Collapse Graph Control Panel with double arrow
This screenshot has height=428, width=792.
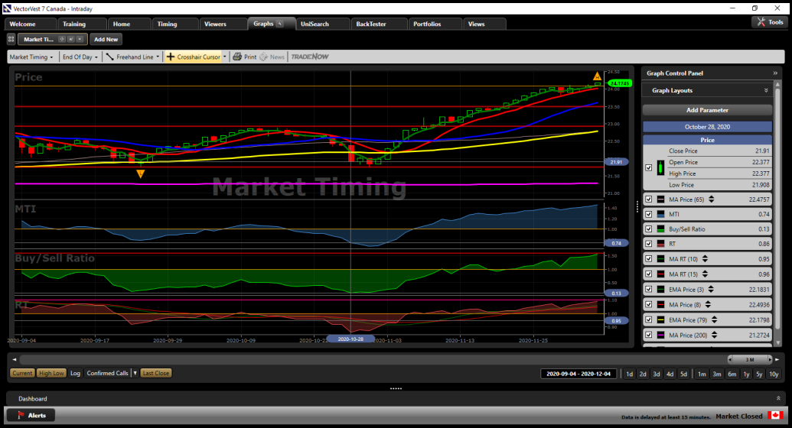pyautogui.click(x=775, y=73)
